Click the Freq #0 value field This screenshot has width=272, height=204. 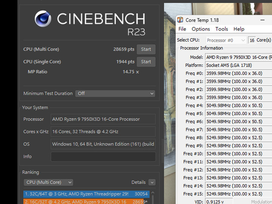[x=239, y=73]
